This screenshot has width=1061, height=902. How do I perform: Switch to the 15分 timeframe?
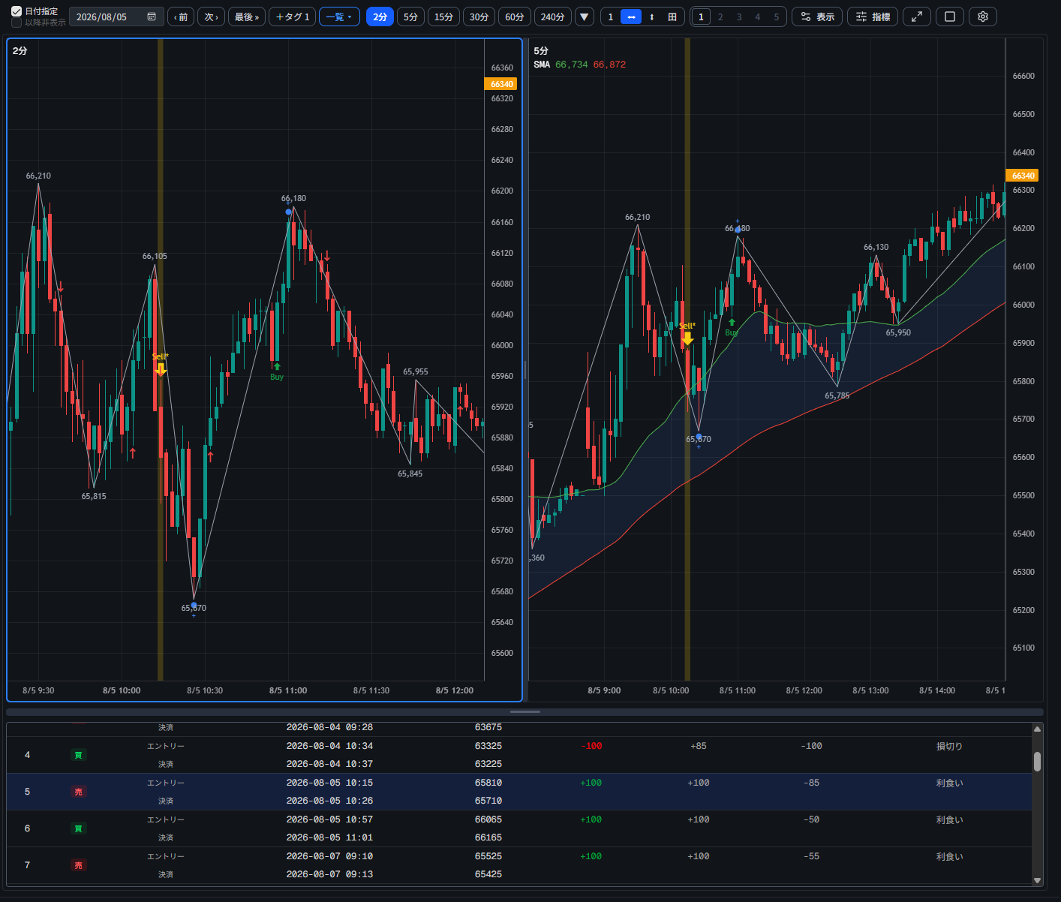(x=443, y=17)
